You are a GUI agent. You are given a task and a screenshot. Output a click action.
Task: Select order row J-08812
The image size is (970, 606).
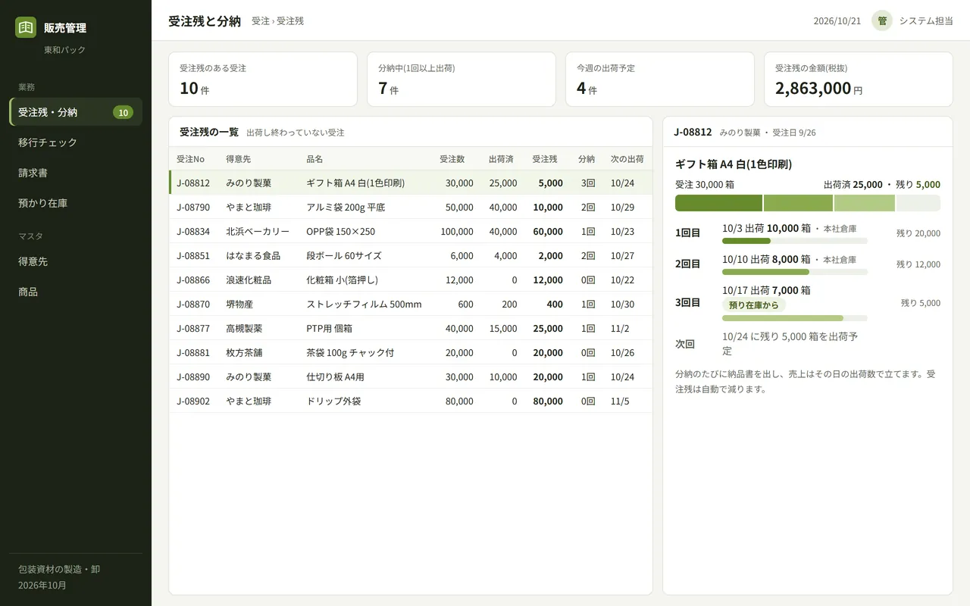click(x=410, y=183)
